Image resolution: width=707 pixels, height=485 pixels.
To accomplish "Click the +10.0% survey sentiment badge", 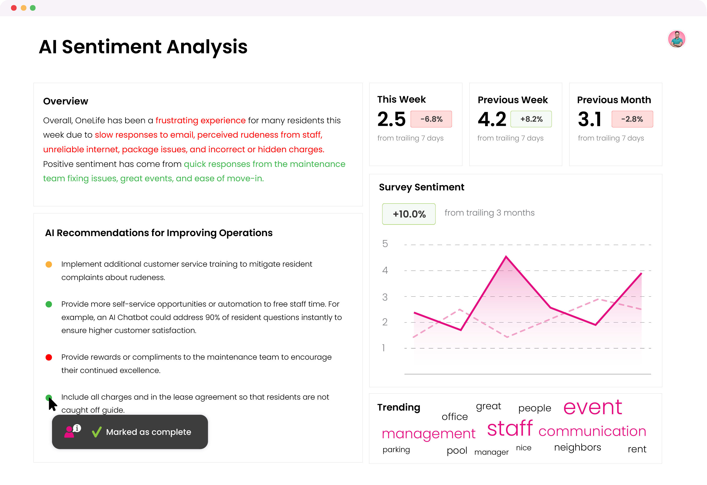I will click(409, 214).
